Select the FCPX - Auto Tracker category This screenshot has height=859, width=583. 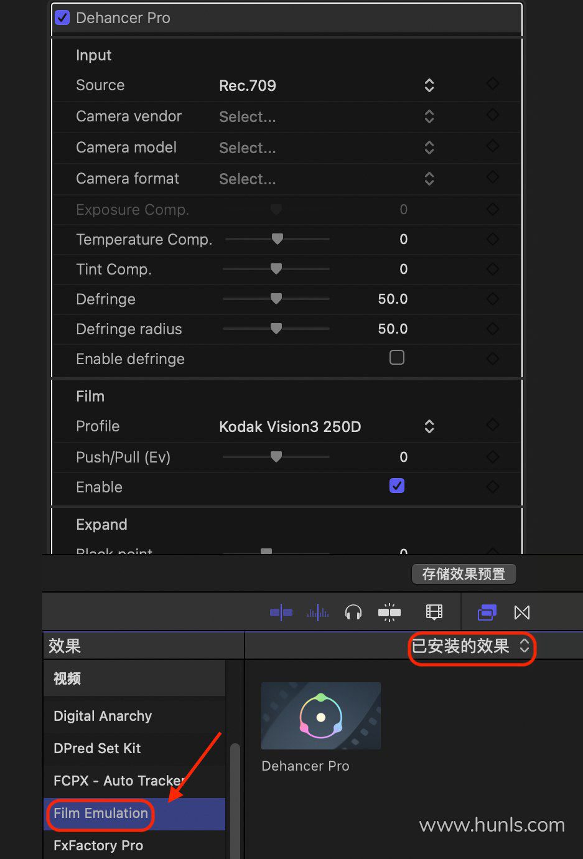134,781
